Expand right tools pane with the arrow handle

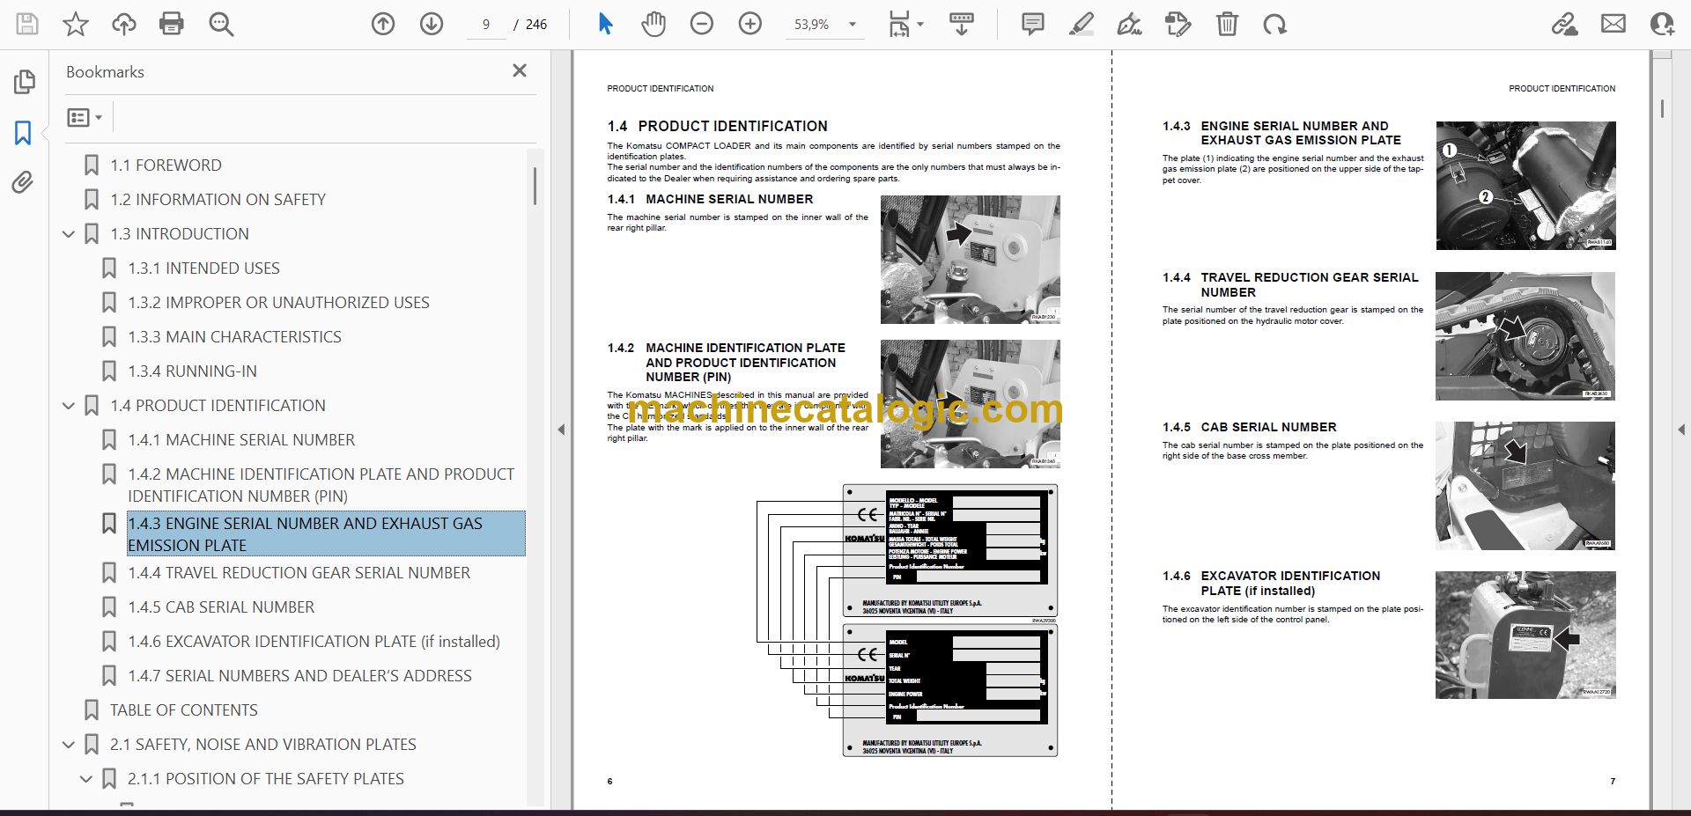[x=1680, y=430]
